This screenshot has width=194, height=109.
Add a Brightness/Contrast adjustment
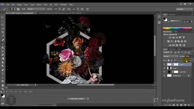coord(170,38)
